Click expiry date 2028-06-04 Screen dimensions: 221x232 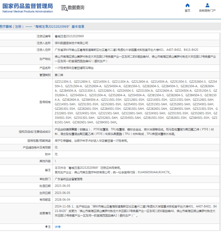62,200
